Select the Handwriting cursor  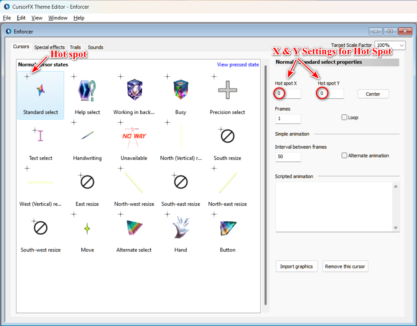pos(87,141)
